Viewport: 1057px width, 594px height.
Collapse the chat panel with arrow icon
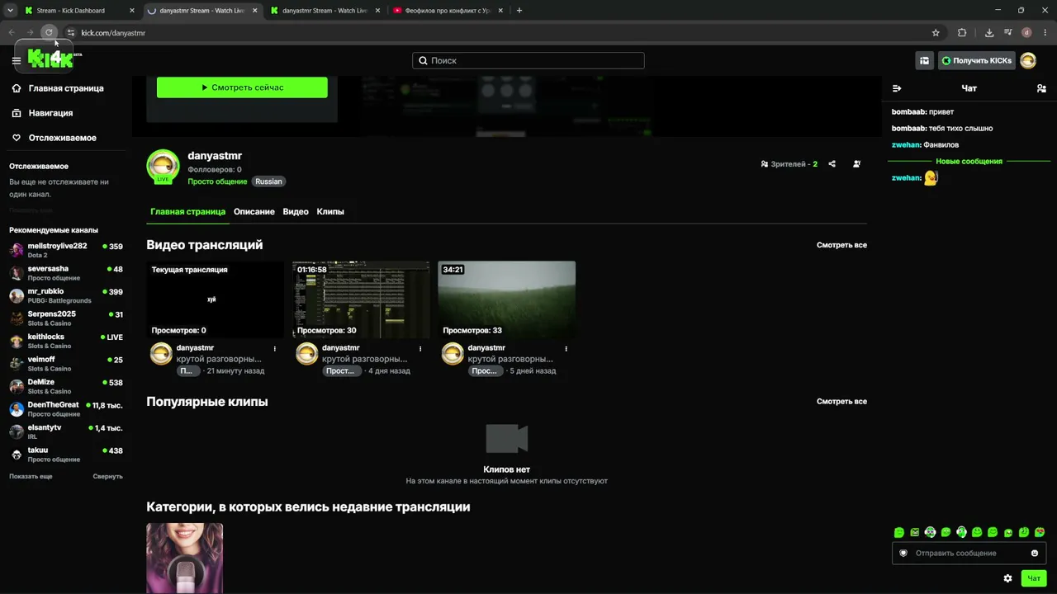coord(897,88)
